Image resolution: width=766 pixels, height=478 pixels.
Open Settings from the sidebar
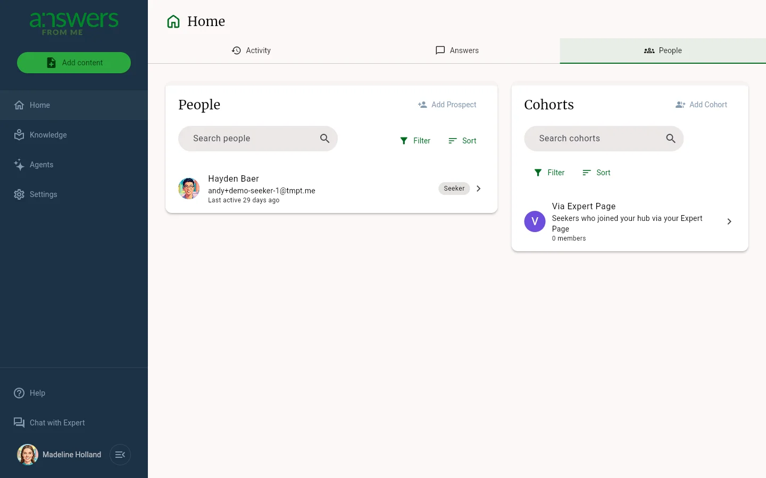pos(74,194)
